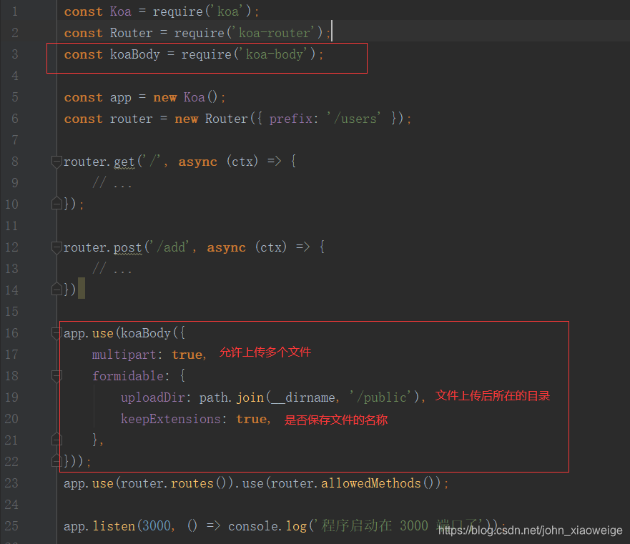Click routes() call on line 23
Screen dimensions: 630x544
click(200, 483)
